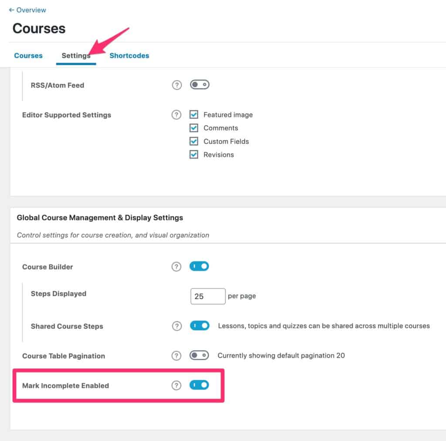This screenshot has height=441, width=446.
Task: Click the 'Course Table Pagination' label
Action: (x=64, y=356)
